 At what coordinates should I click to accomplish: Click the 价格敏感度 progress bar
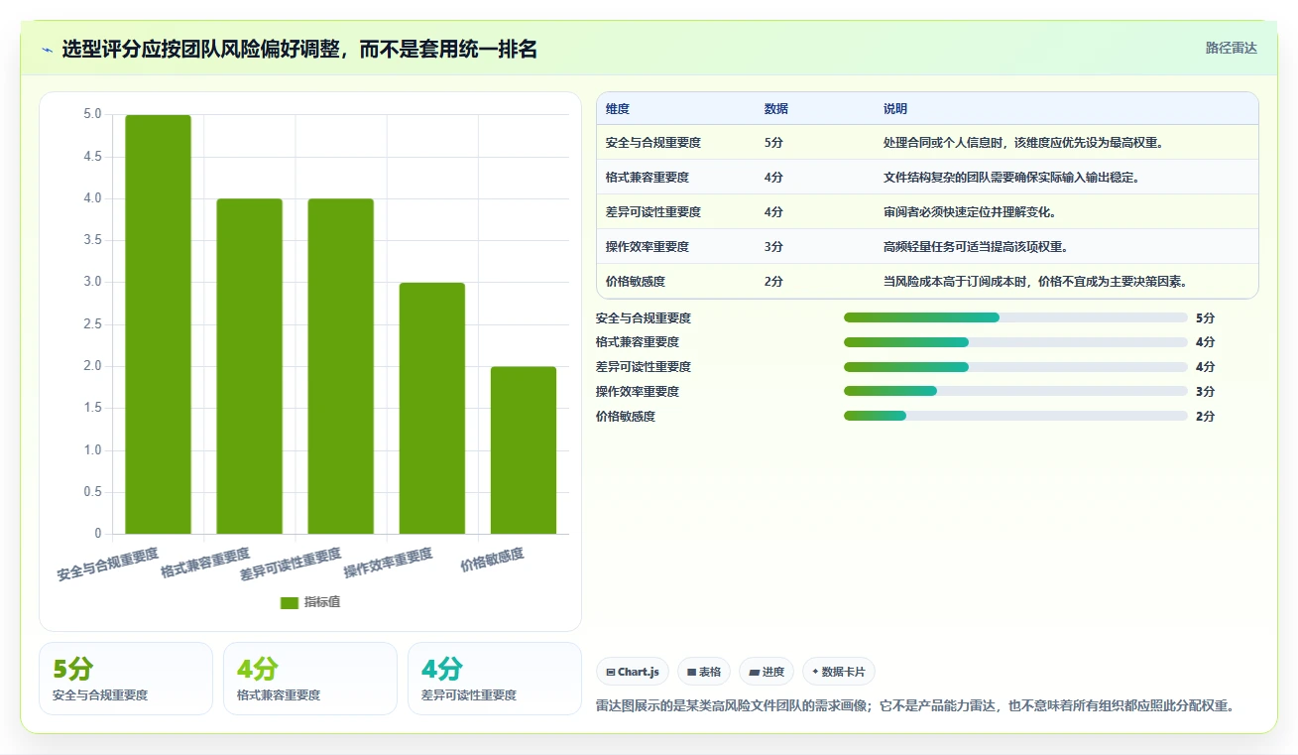1015,416
